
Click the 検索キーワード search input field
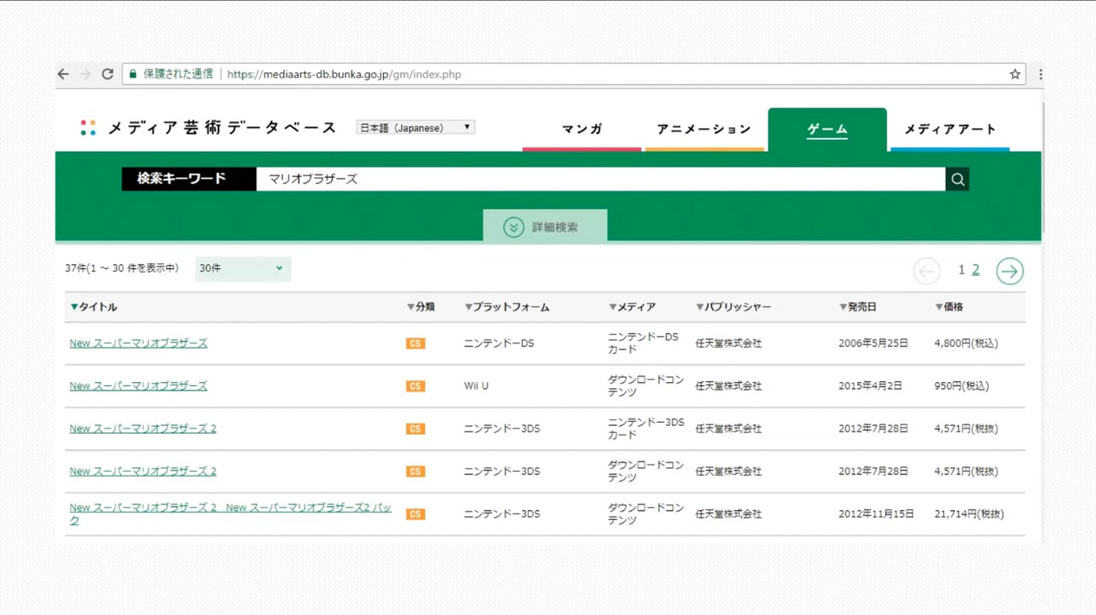click(x=600, y=179)
